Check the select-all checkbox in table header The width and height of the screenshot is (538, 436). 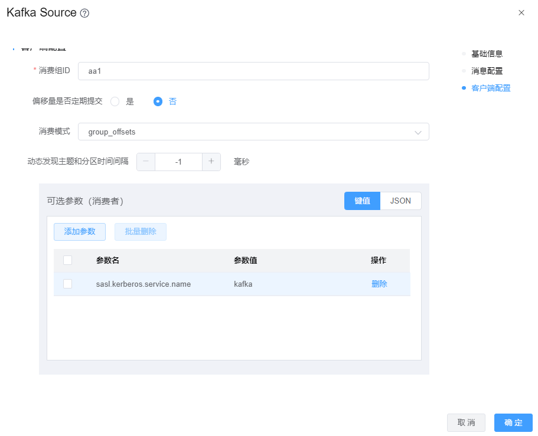(x=67, y=260)
